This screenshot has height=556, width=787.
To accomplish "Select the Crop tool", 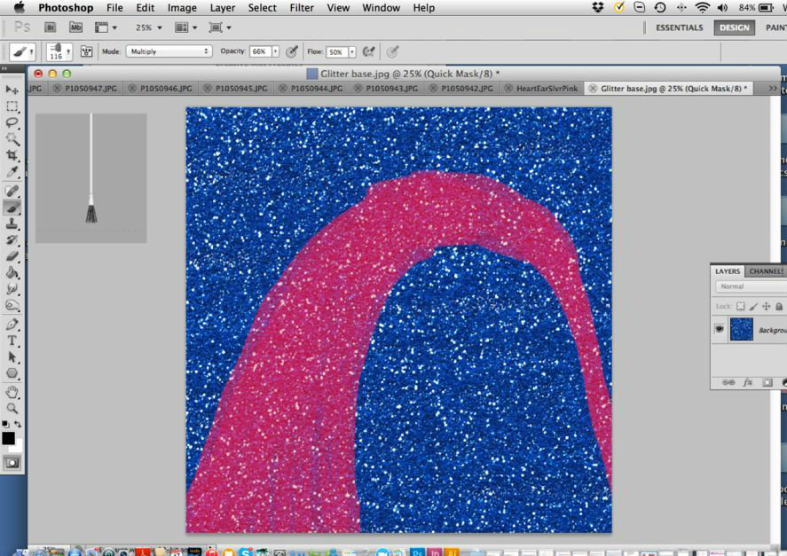I will pos(12,155).
